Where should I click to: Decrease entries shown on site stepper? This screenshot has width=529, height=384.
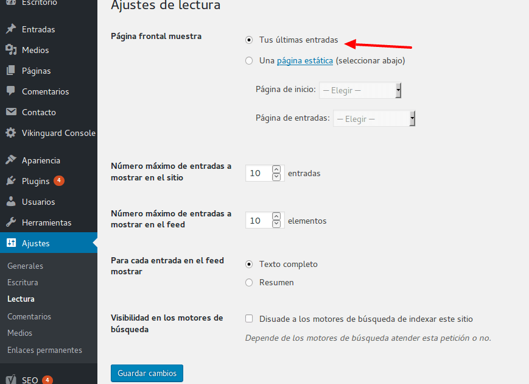[x=276, y=177]
